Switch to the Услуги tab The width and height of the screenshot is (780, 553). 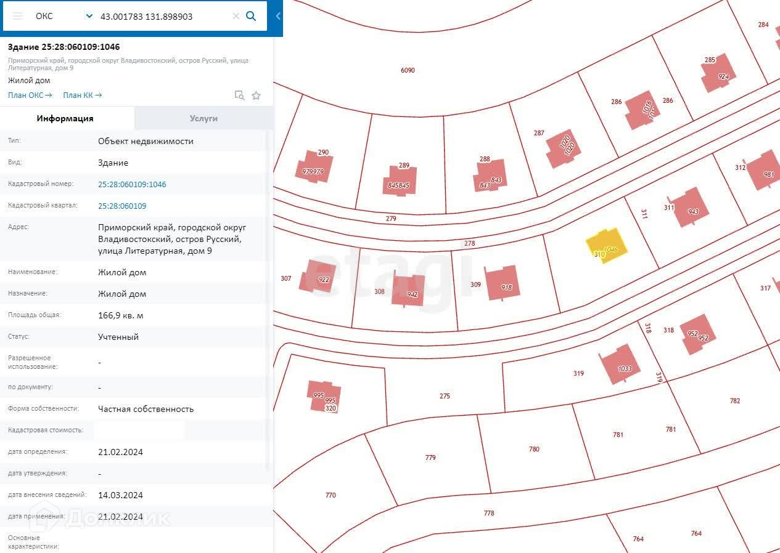[x=203, y=118]
